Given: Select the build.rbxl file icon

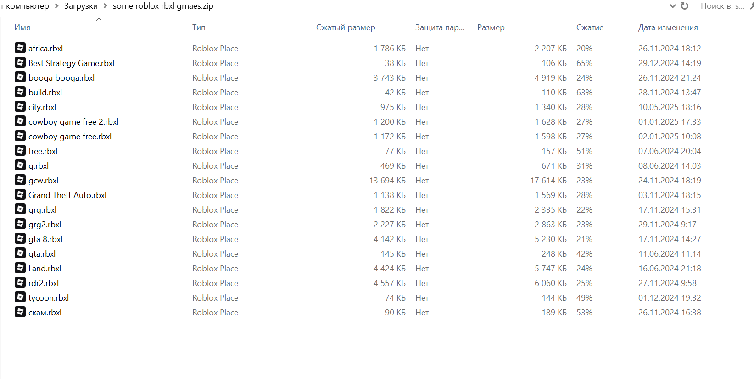Looking at the screenshot, I should point(20,92).
